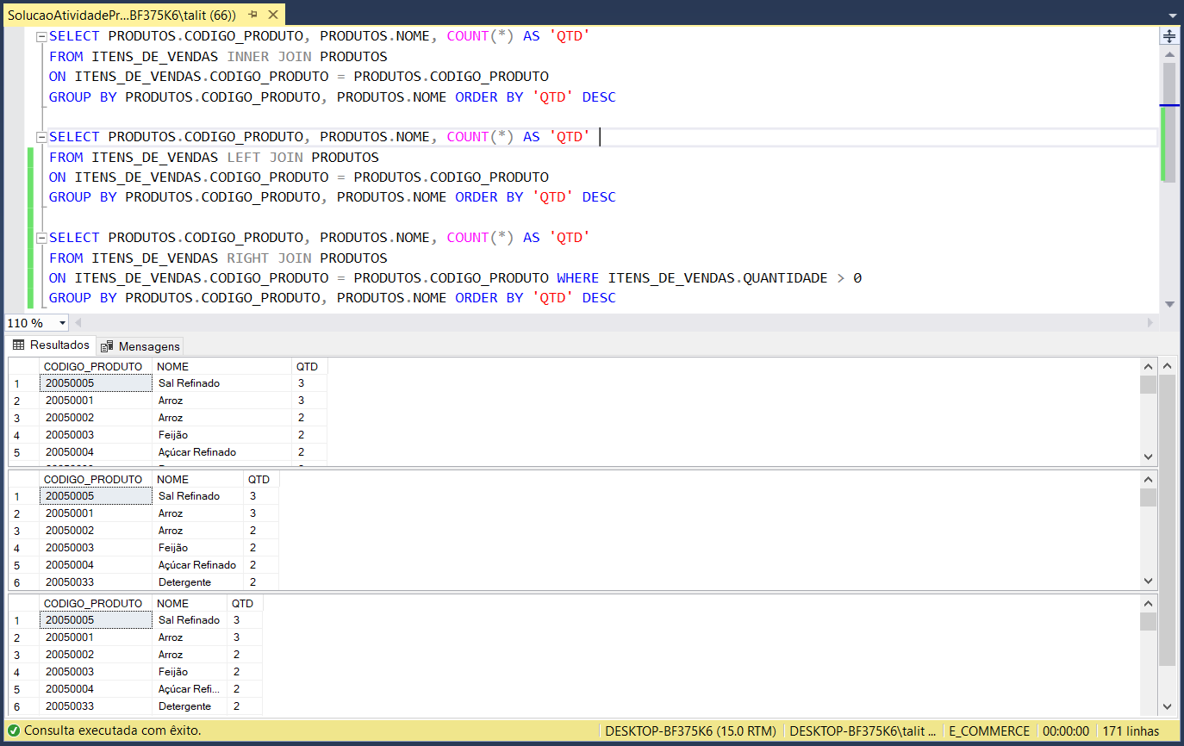Switch to the Resultados tab
Viewport: 1184px width, 746px height.
click(51, 345)
